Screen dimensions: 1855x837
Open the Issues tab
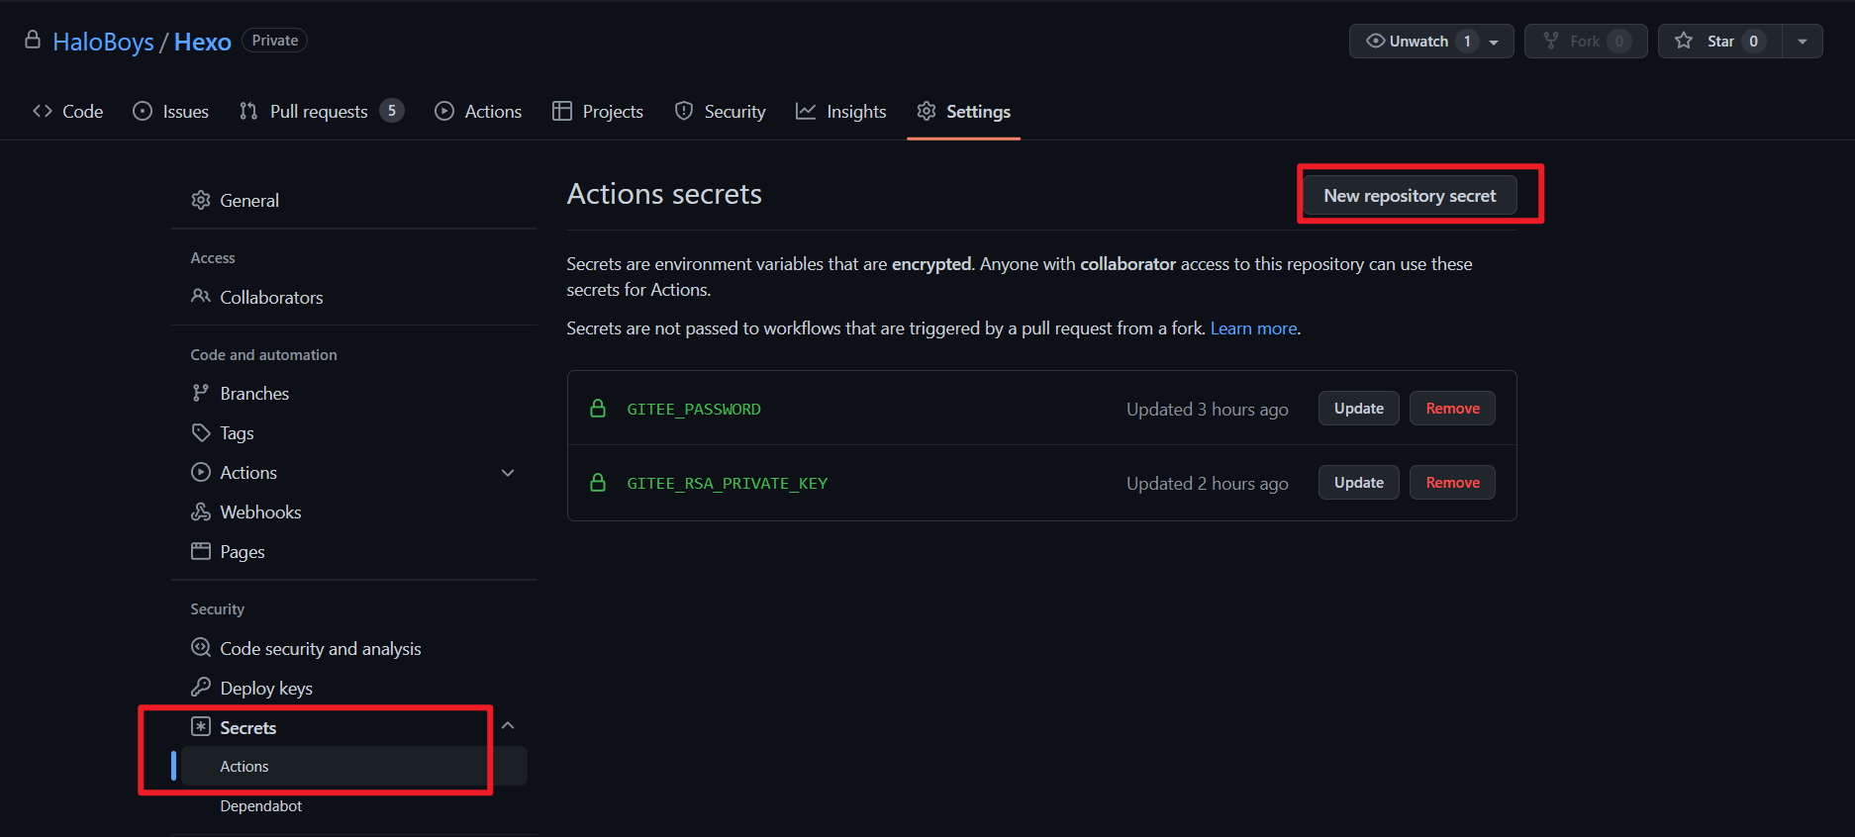click(171, 111)
